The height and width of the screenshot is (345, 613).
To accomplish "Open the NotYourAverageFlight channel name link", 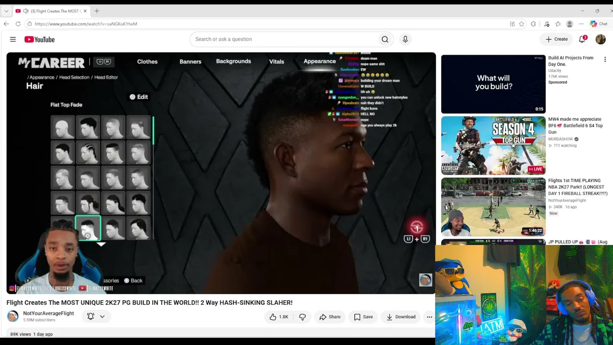I will tap(48, 313).
